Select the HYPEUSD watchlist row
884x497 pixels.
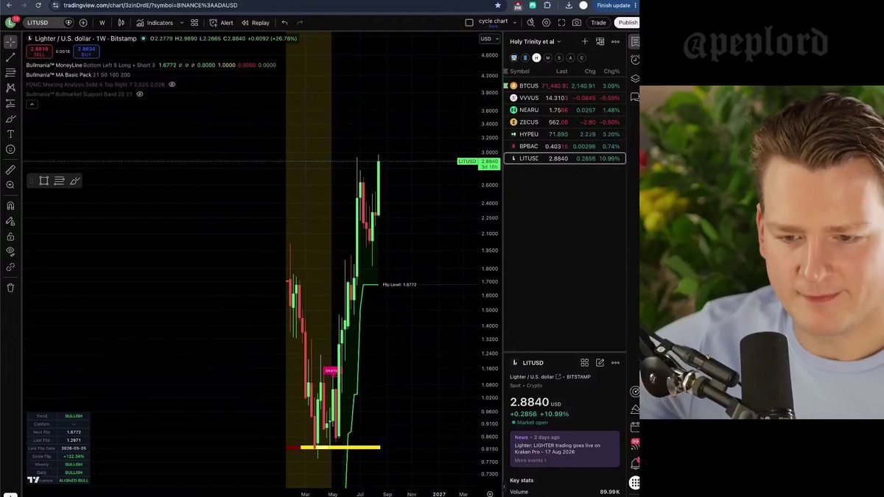pyautogui.click(x=564, y=134)
